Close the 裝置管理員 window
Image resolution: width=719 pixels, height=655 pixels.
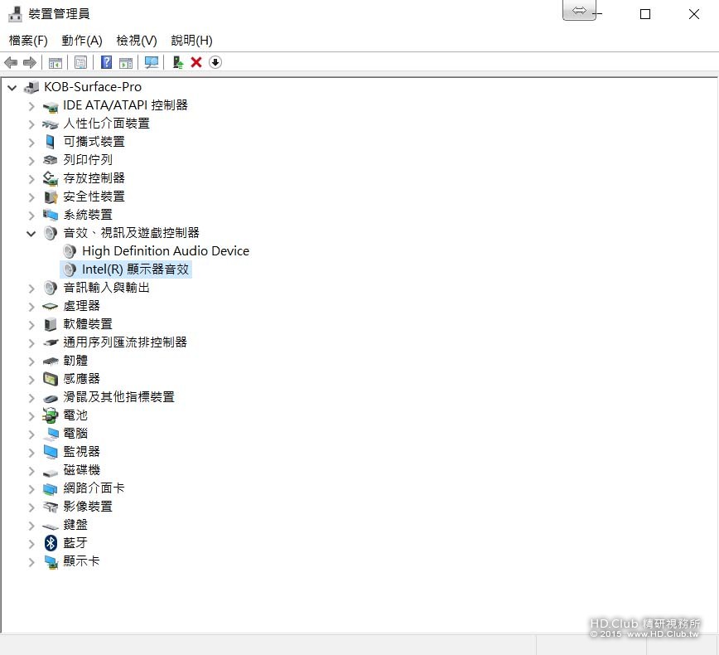(x=694, y=14)
